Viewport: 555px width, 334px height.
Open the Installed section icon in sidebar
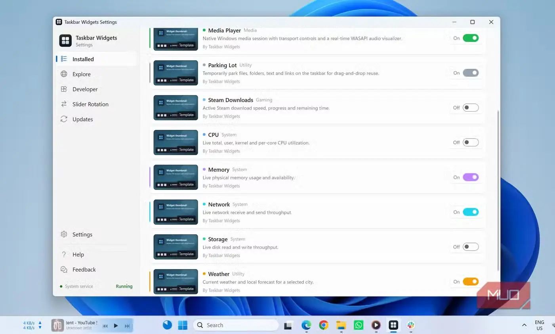(x=64, y=59)
